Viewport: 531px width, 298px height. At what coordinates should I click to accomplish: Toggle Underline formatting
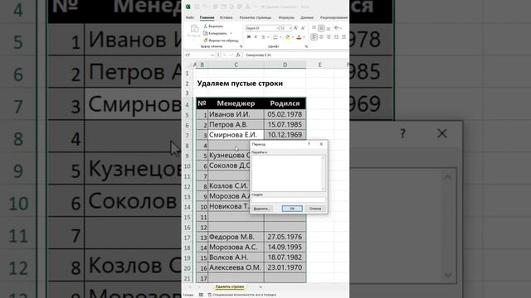pos(263,37)
